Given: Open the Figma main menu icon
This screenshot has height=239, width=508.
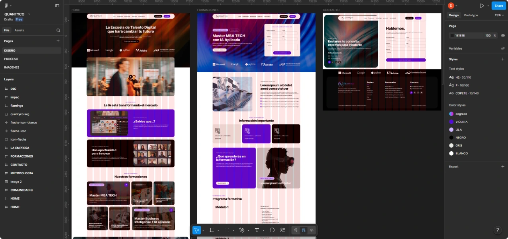Looking at the screenshot, I should (6, 6).
